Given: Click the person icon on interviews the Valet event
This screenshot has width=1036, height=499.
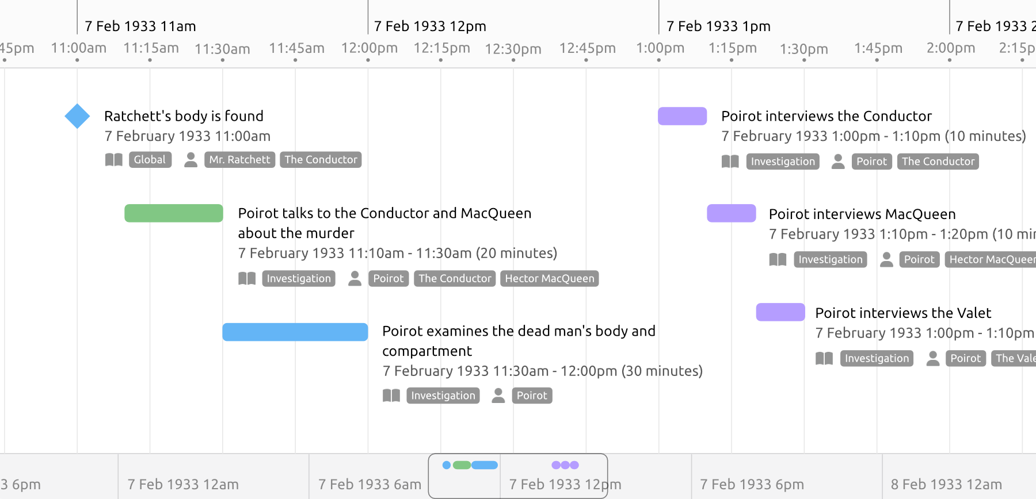Looking at the screenshot, I should (x=933, y=358).
